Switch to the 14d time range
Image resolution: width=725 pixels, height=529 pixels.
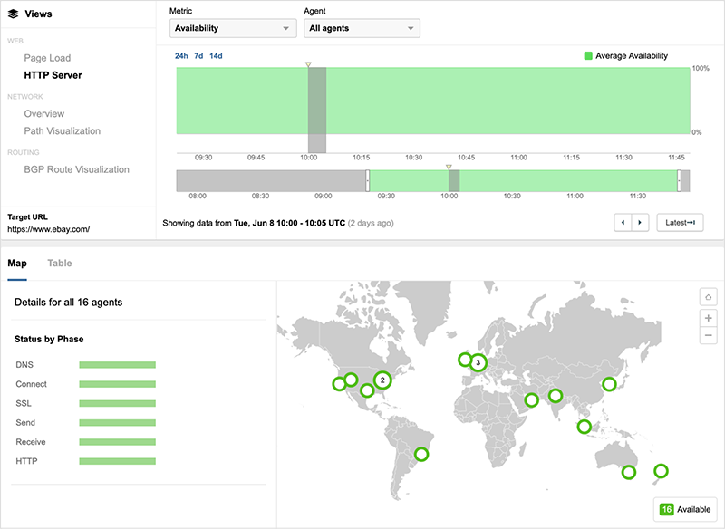pos(216,56)
